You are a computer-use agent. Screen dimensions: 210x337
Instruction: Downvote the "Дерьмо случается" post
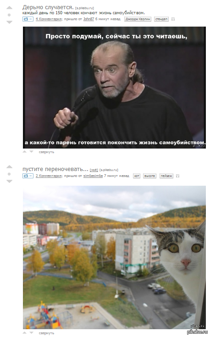pyautogui.click(x=9, y=22)
